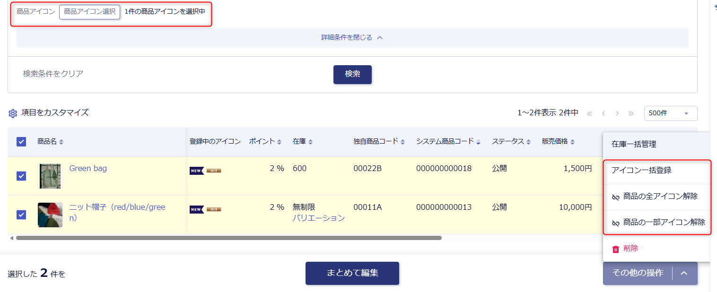Click the 検索 button
This screenshot has width=717, height=292.
pyautogui.click(x=352, y=74)
